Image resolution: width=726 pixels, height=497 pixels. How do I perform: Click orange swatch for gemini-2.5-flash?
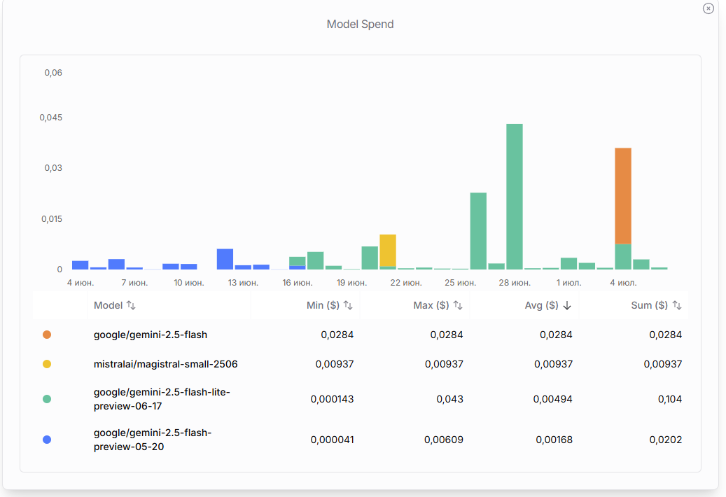click(x=47, y=335)
